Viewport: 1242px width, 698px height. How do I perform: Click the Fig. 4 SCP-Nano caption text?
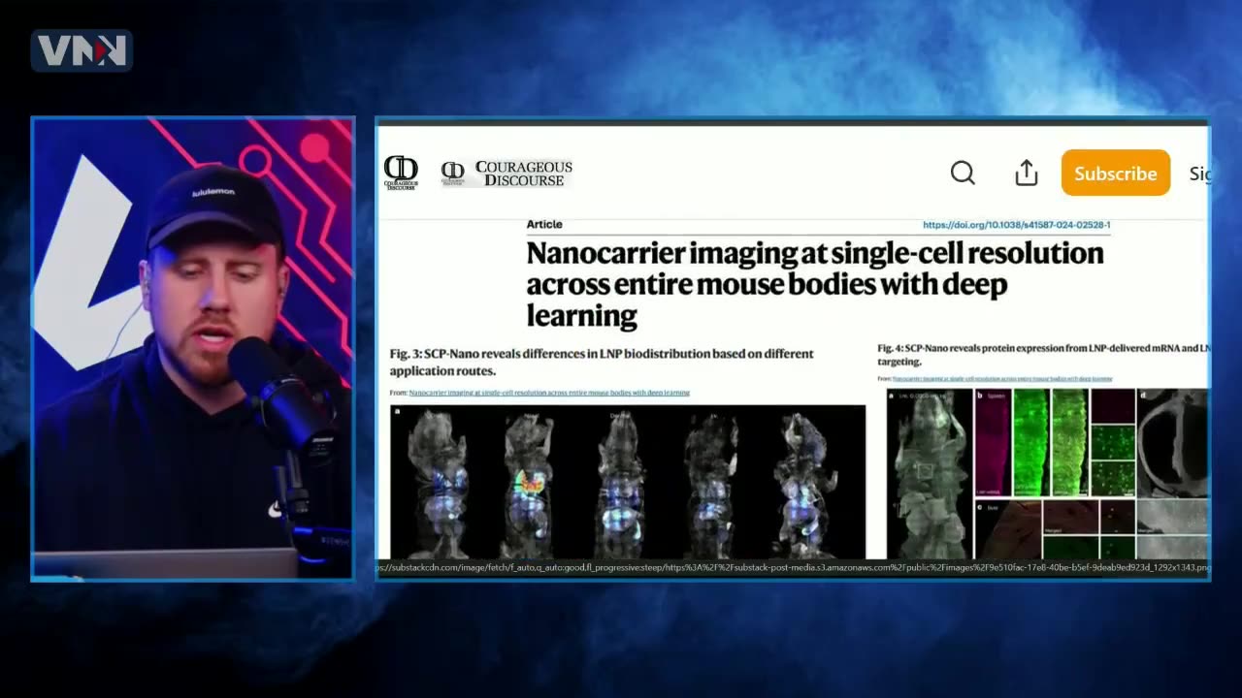point(1043,354)
